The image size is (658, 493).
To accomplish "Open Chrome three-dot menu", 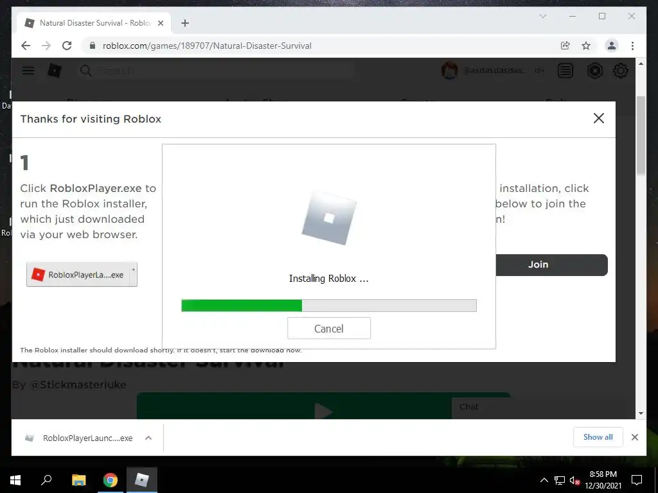I will (x=632, y=46).
